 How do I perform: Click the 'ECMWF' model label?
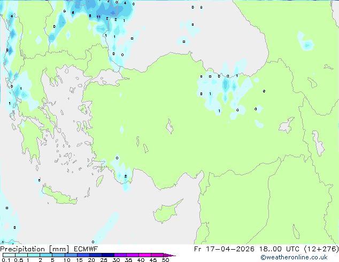pyautogui.click(x=86, y=249)
